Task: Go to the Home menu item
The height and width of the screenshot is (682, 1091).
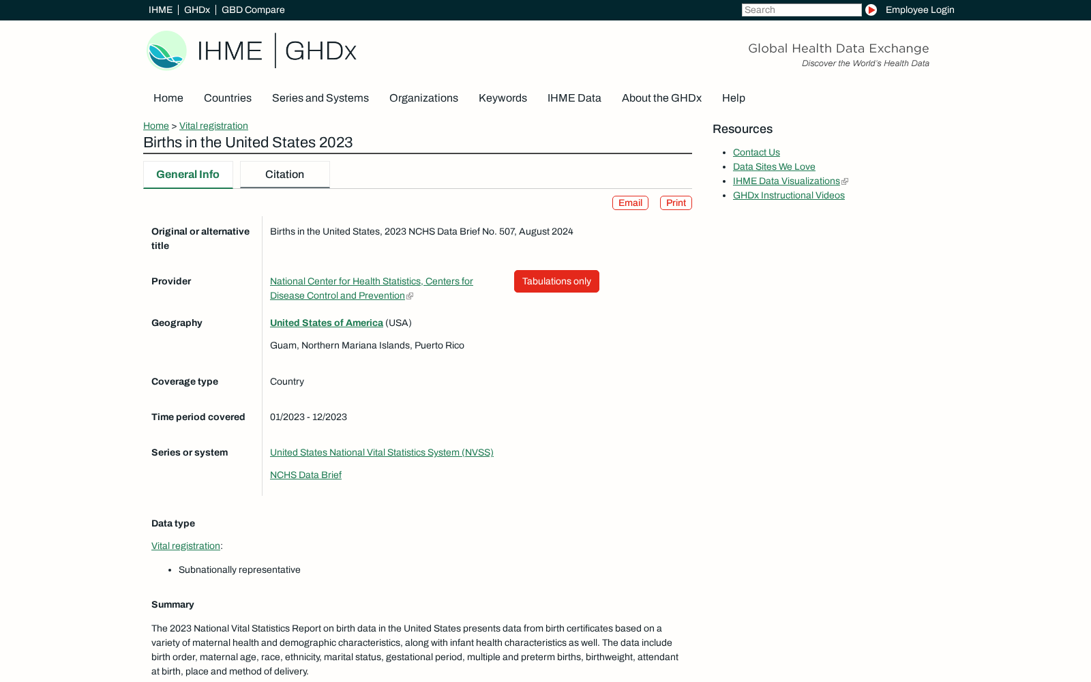Action: 168,98
